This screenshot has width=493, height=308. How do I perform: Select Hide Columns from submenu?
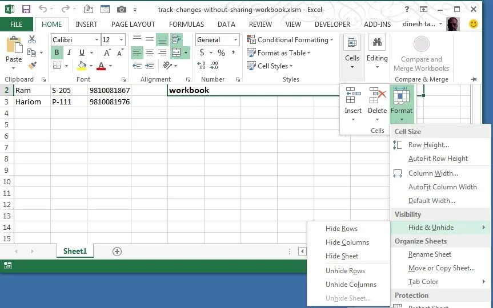pyautogui.click(x=347, y=242)
